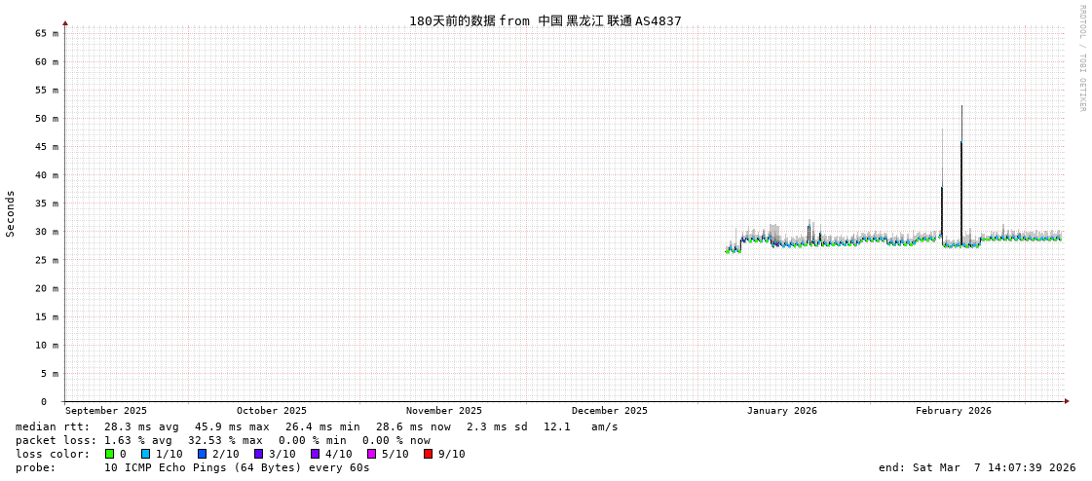Select the blue 2/10 loss color box

(202, 454)
